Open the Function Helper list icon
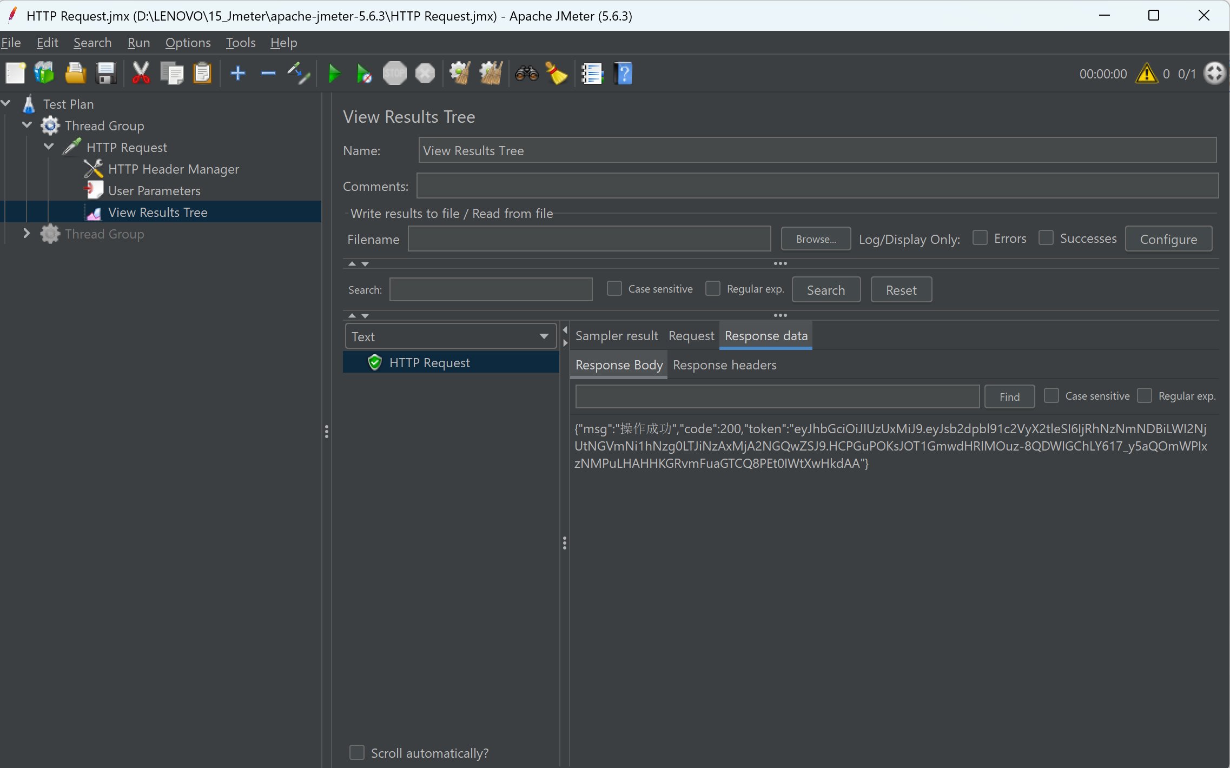This screenshot has height=768, width=1230. tap(592, 74)
